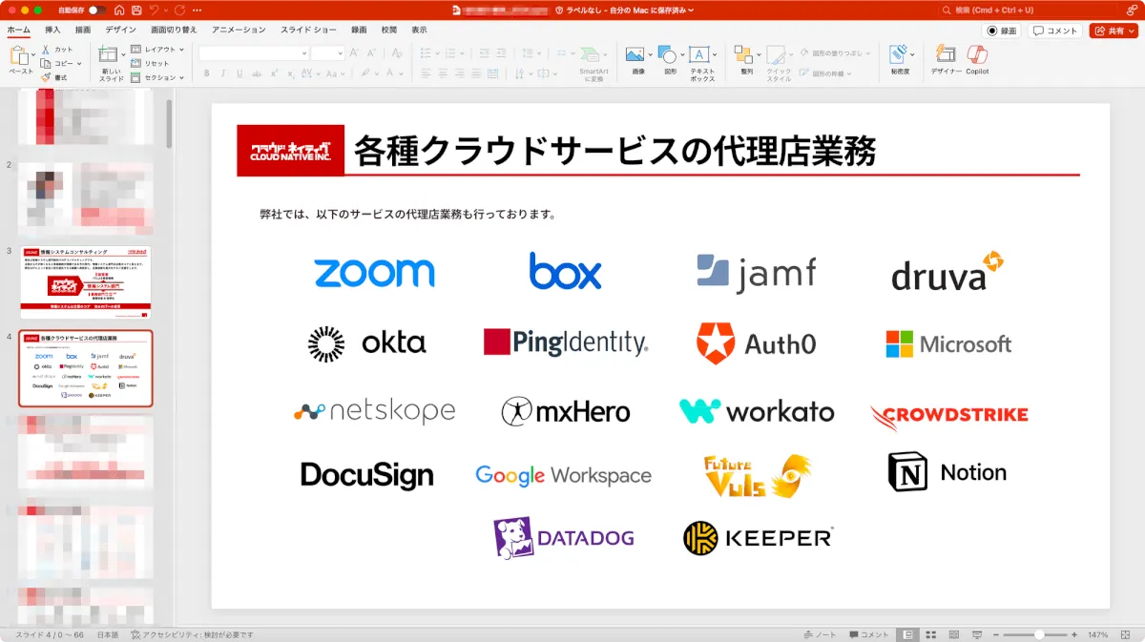The width and height of the screenshot is (1145, 642).
Task: Click the コピー button
Action: click(56, 63)
